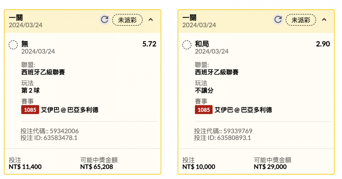342x179 pixels.
Task: Collapse the right 一關 bet card
Action: (x=324, y=20)
